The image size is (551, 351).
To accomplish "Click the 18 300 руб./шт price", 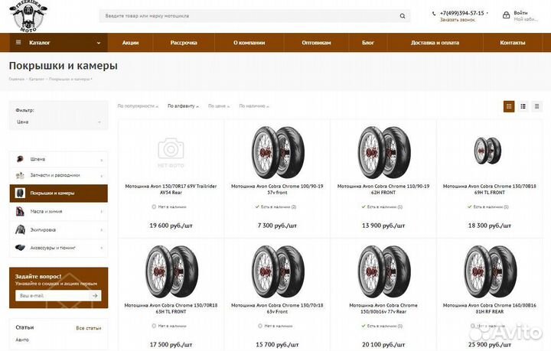I will click(x=490, y=226).
